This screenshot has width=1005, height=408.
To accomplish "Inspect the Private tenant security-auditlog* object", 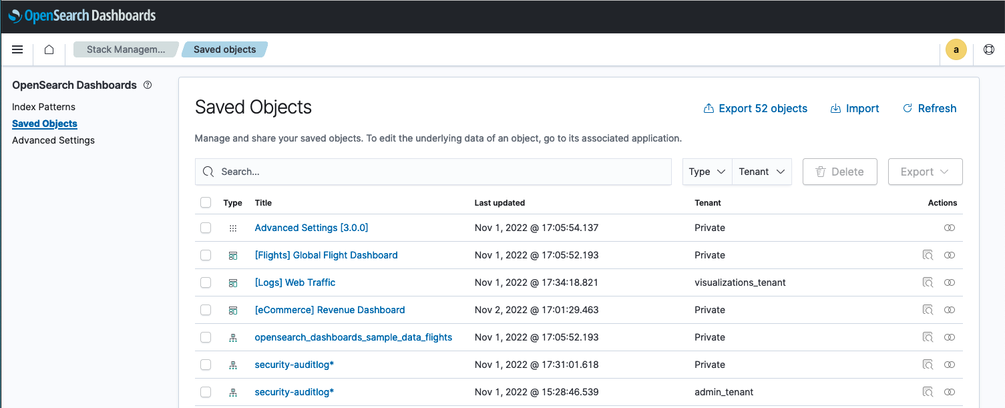I will click(x=928, y=365).
